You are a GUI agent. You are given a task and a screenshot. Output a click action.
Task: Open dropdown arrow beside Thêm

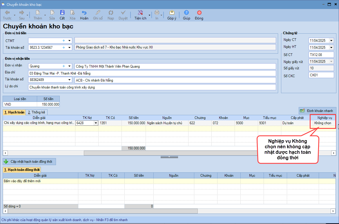coord(45,15)
